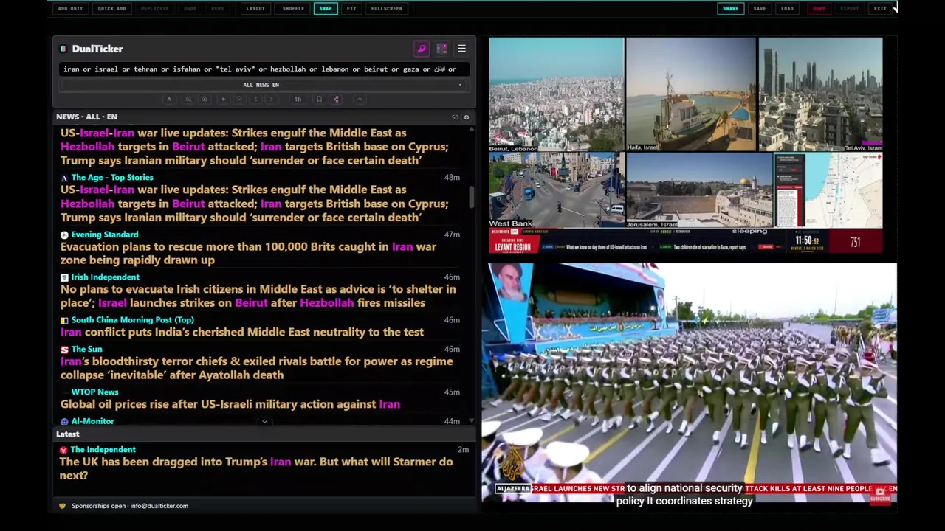The image size is (945, 531).
Task: Open the 1h time range selector
Action: click(298, 99)
